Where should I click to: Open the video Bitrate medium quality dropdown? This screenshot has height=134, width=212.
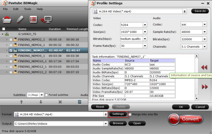coord(145,39)
